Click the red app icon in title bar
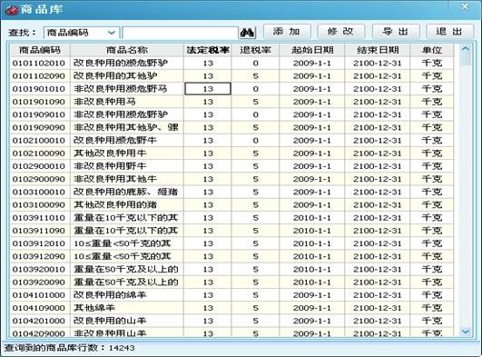482x357 pixels. point(12,10)
